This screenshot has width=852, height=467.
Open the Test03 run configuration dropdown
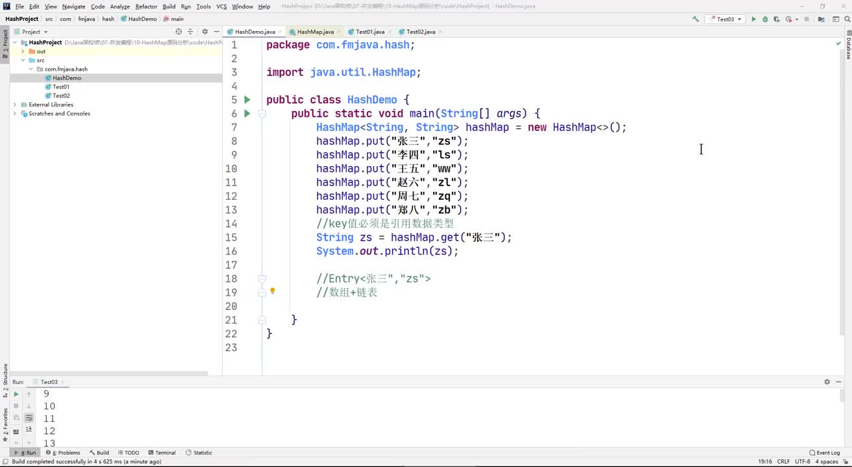726,19
